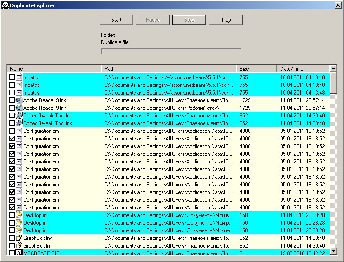
Task: Click the Duplicate file: label
Action: [x=115, y=42]
